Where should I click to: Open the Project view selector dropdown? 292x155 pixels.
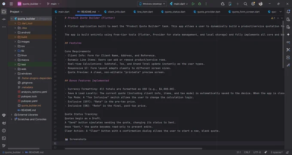(16, 12)
